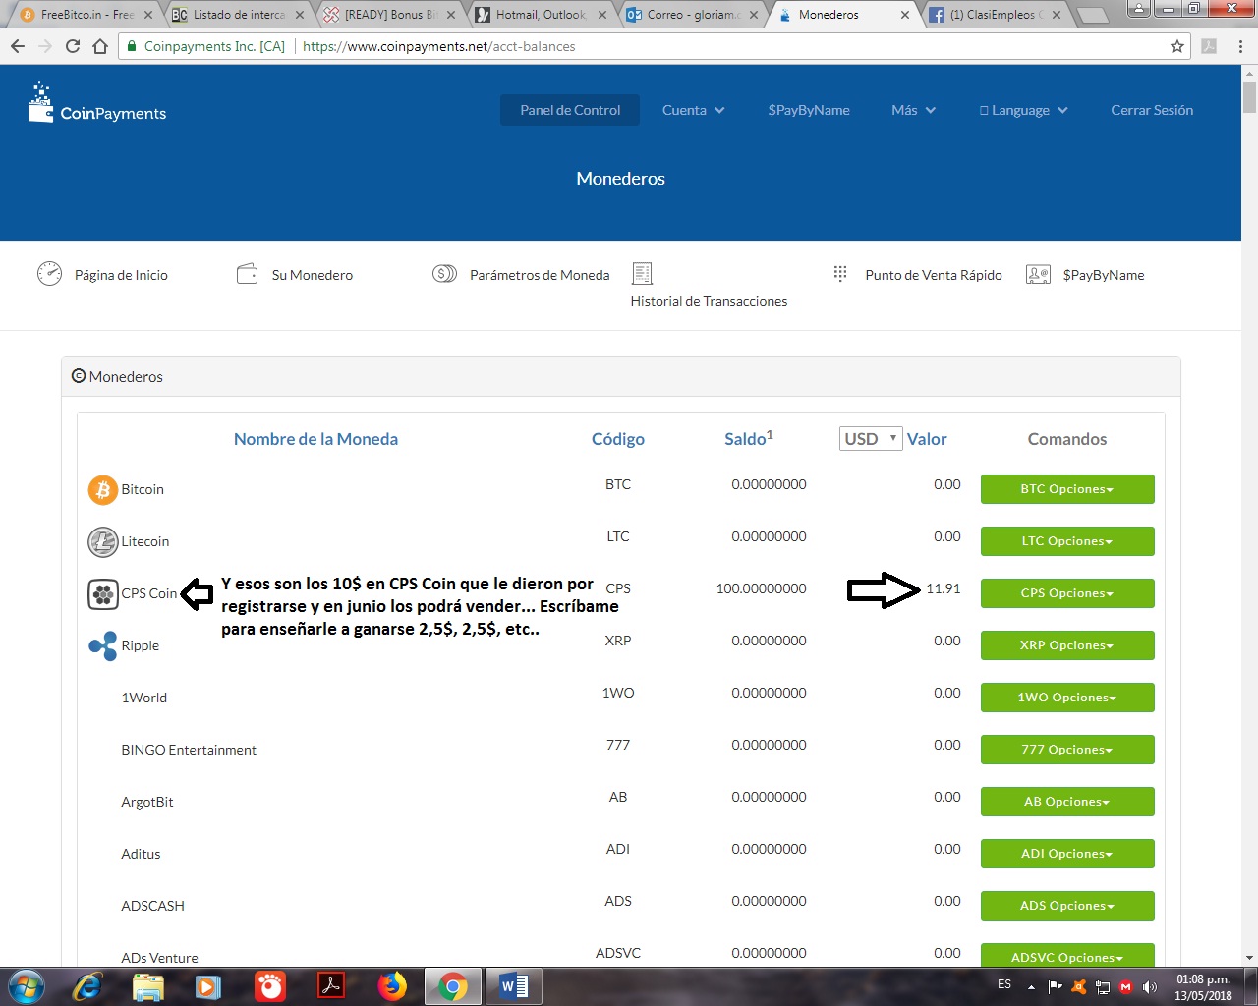Show hidden tray icons arrow
The image size is (1258, 1006).
pyautogui.click(x=1031, y=986)
